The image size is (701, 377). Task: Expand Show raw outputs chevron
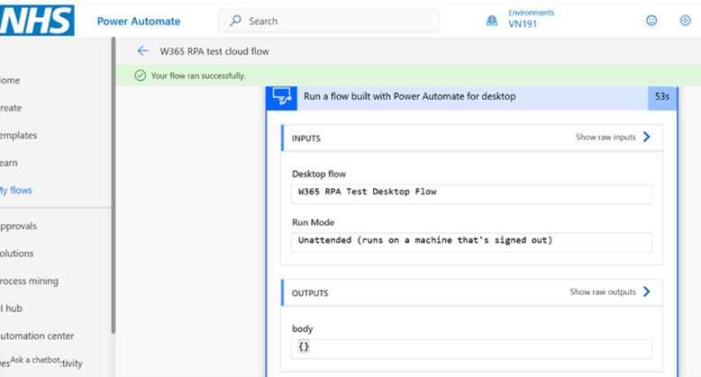click(x=646, y=292)
